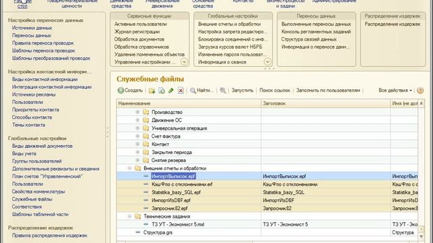Click the cancel search icon next to Найти
The width and height of the screenshot is (433, 243).
pos(223,90)
